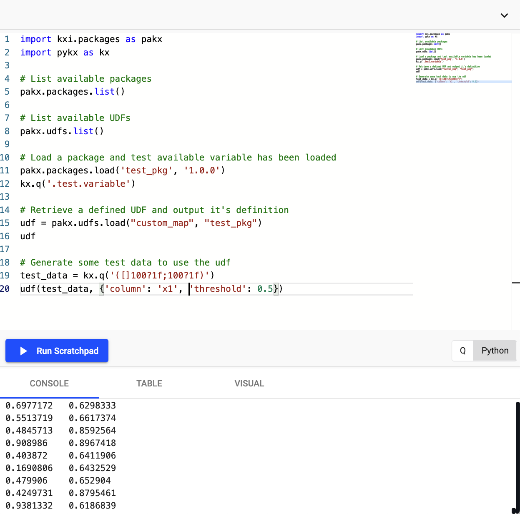Click the 0.5 threshold value
The height and width of the screenshot is (514, 520).
pos(265,289)
